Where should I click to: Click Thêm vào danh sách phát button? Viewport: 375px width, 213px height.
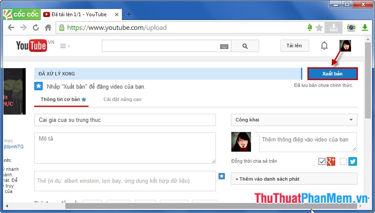tap(294, 178)
